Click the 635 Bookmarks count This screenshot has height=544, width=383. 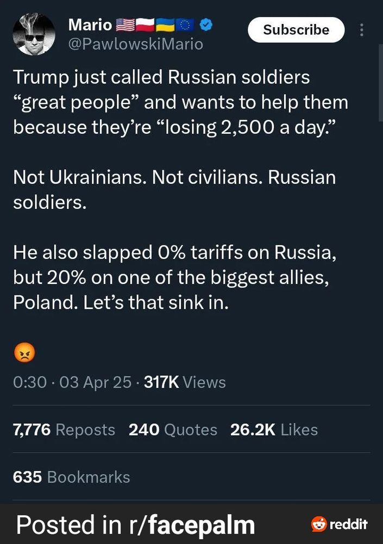point(71,477)
